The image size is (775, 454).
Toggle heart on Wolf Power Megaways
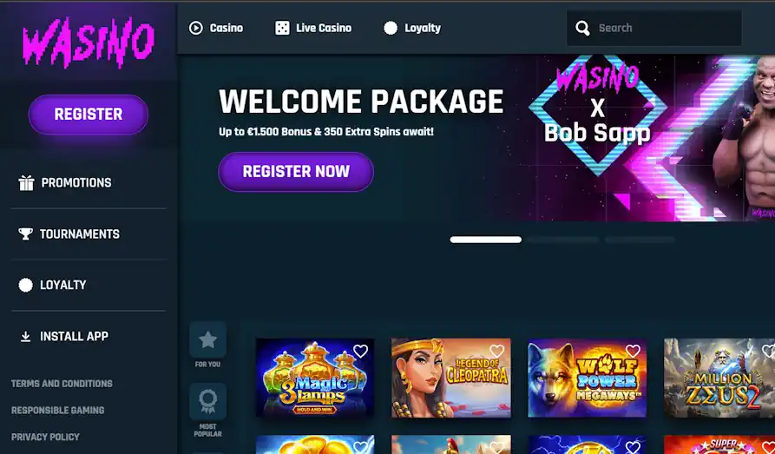[633, 351]
